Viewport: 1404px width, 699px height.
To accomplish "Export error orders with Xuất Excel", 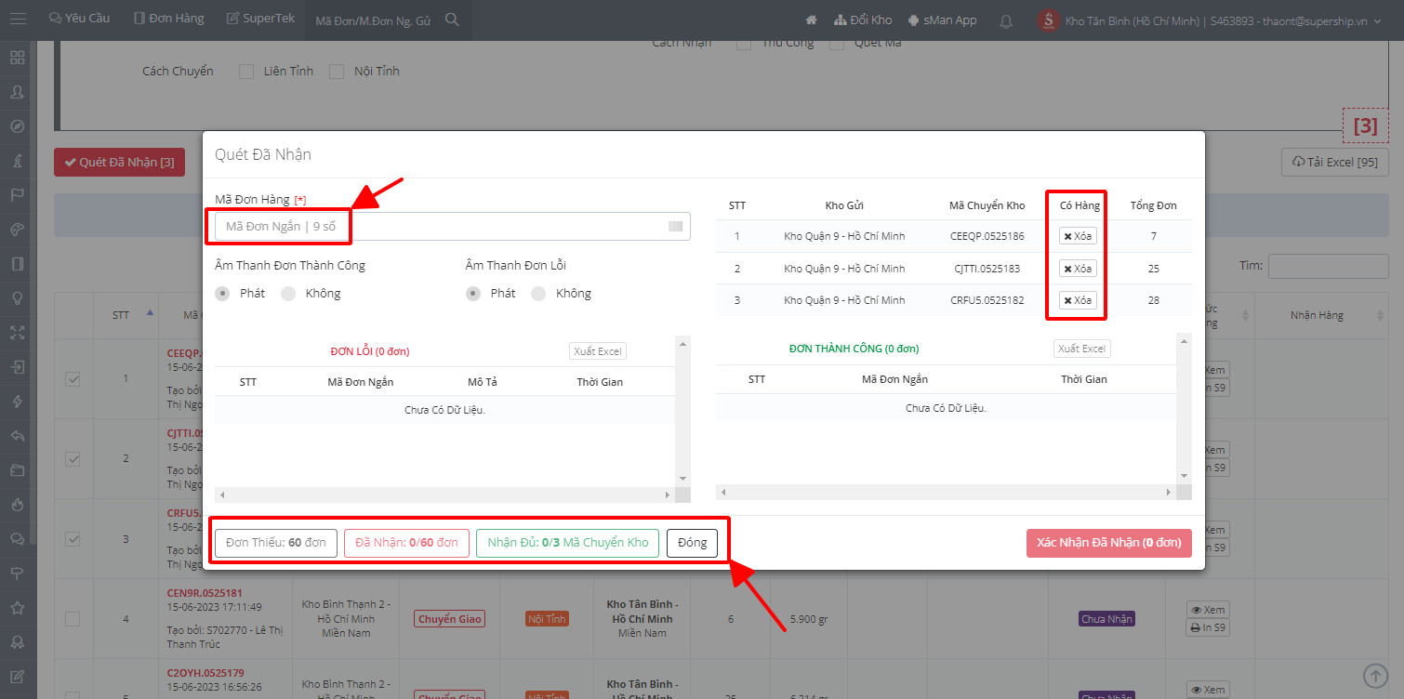I will point(598,351).
